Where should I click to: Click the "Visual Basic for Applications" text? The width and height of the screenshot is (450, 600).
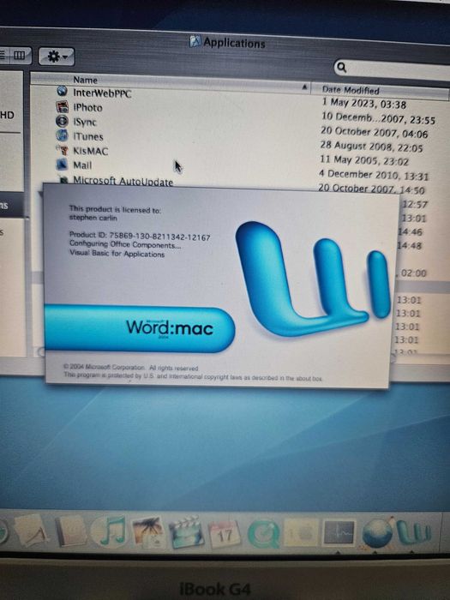pos(117,254)
